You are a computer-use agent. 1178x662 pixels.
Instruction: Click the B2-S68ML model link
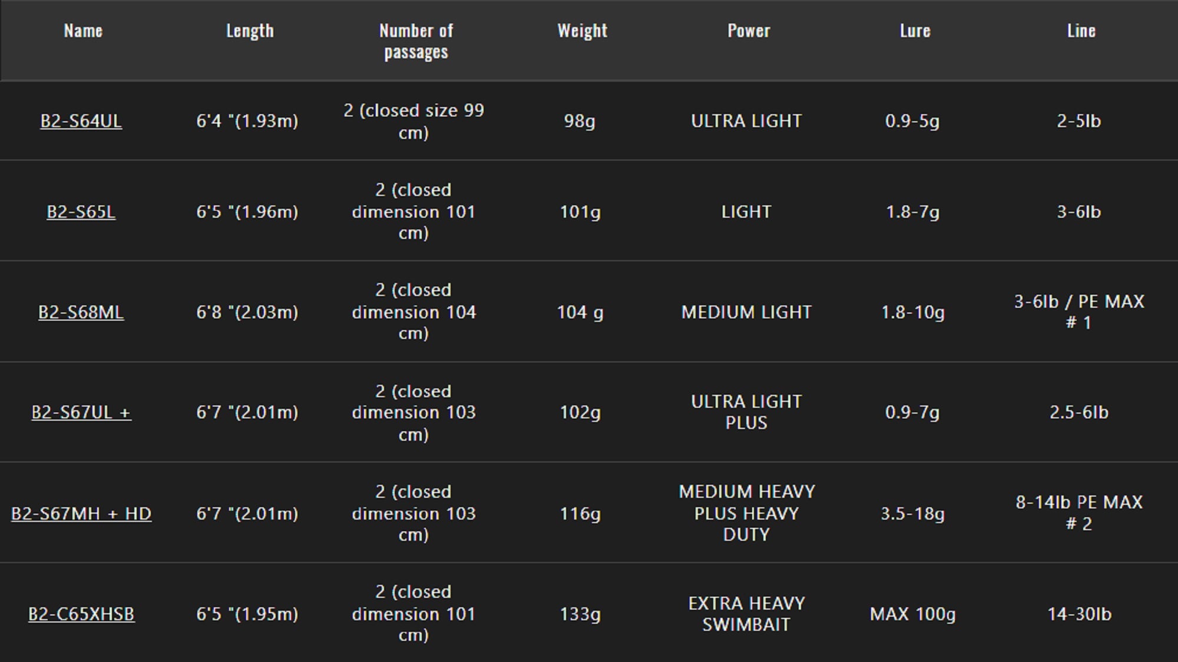(81, 312)
